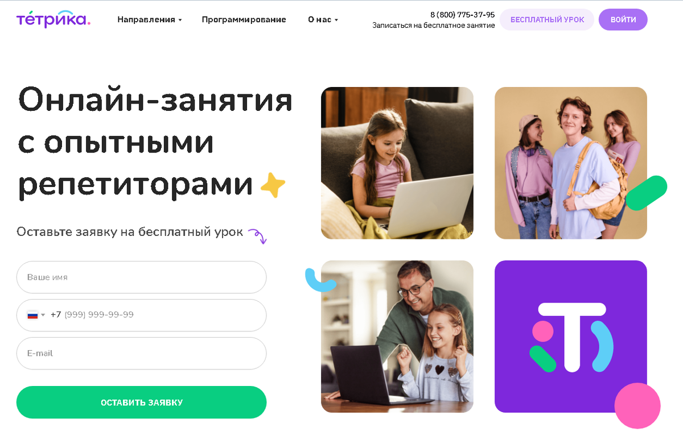This screenshot has height=436, width=683.
Task: Open the country code selector arrow
Action: [x=43, y=315]
